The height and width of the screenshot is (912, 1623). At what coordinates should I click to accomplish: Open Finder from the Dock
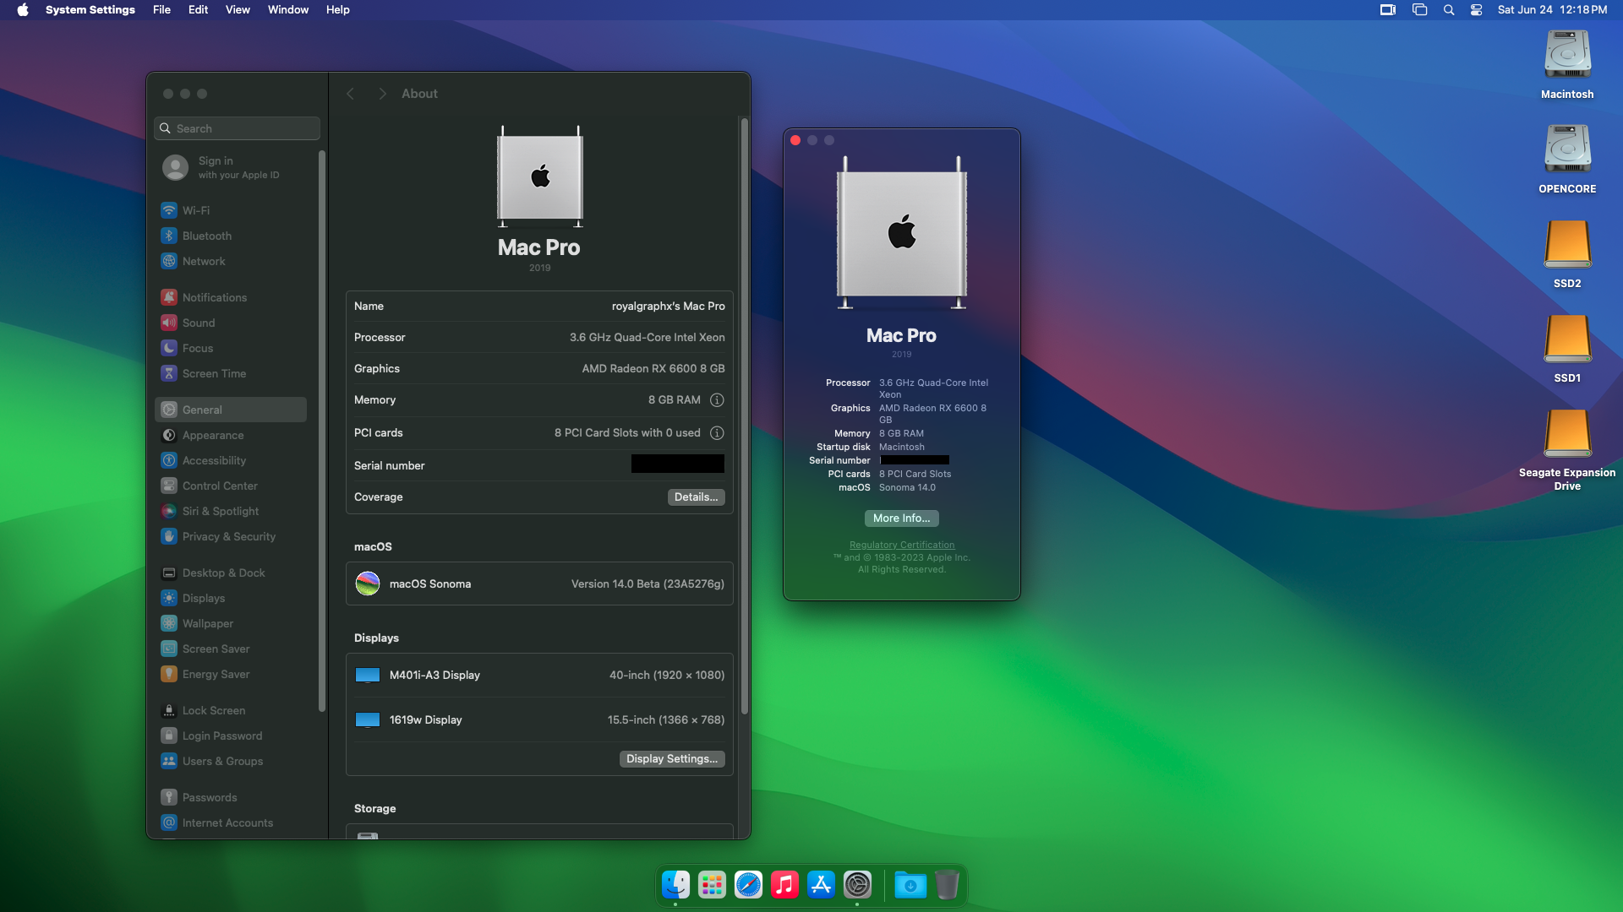tap(675, 884)
